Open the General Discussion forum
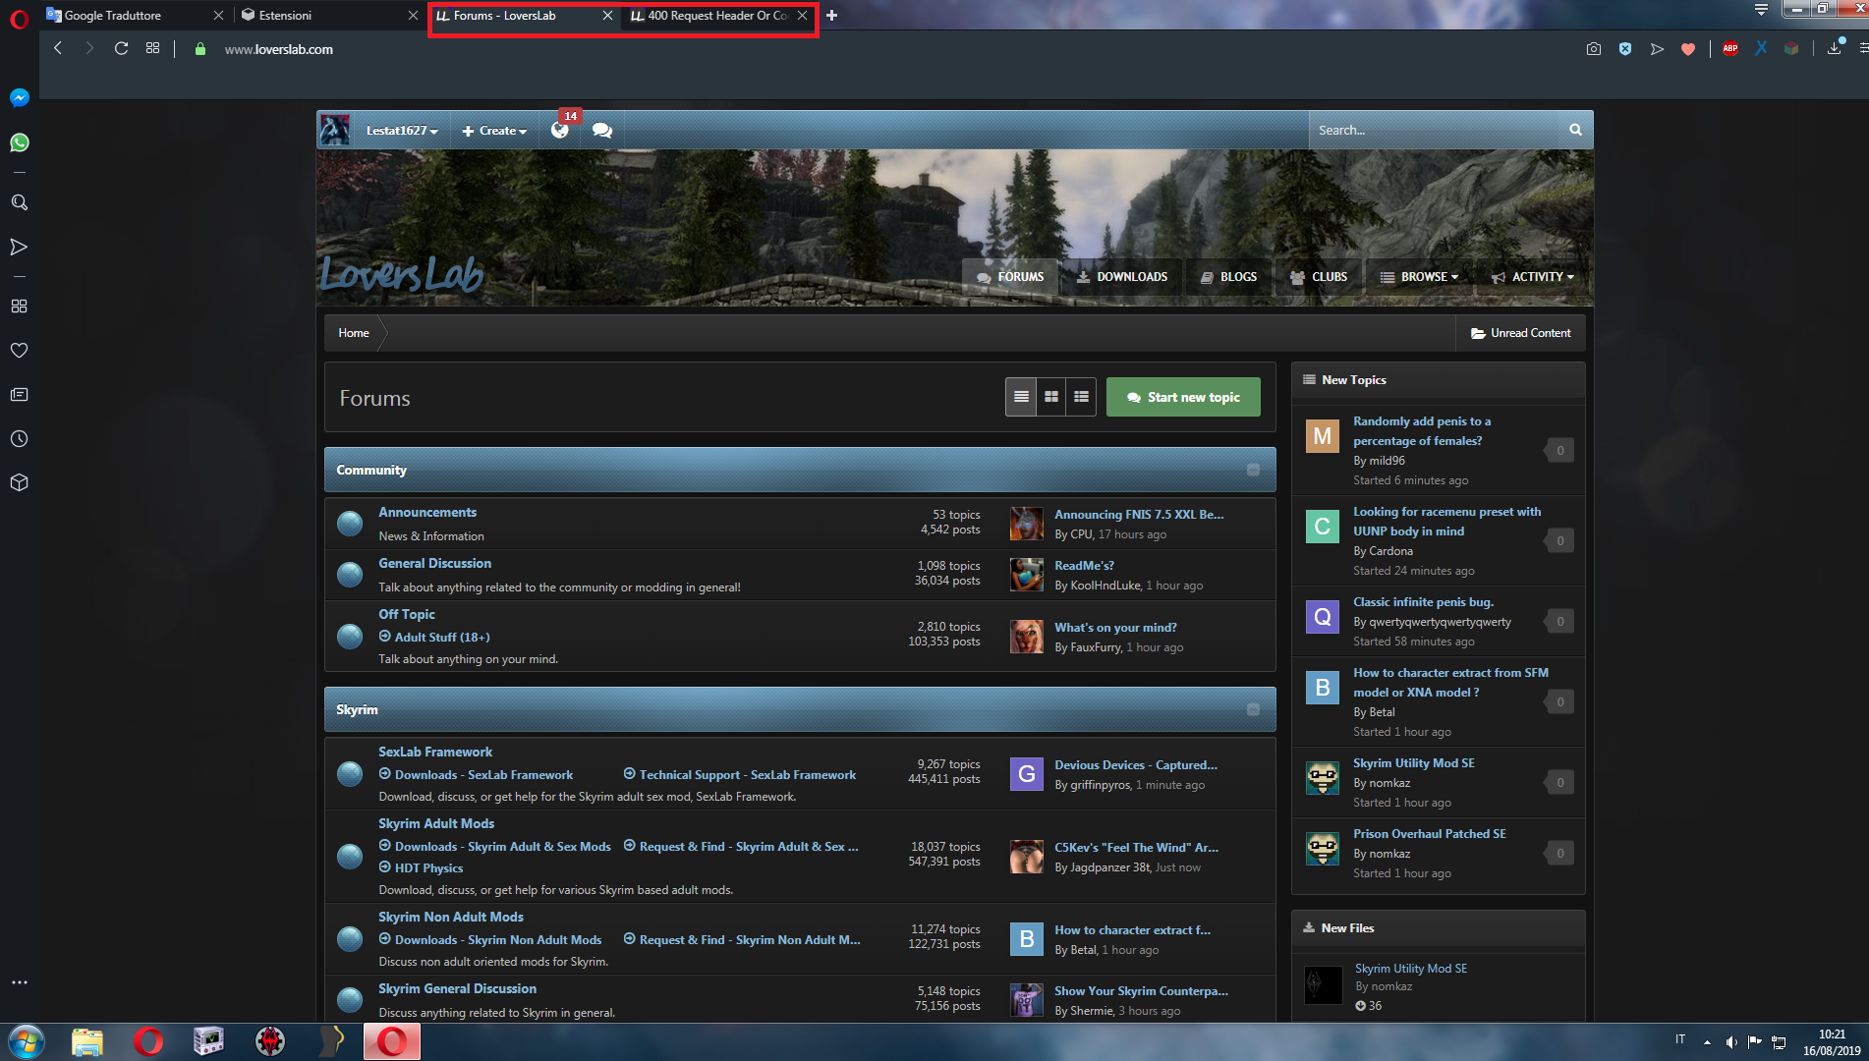Image resolution: width=1869 pixels, height=1061 pixels. (435, 563)
